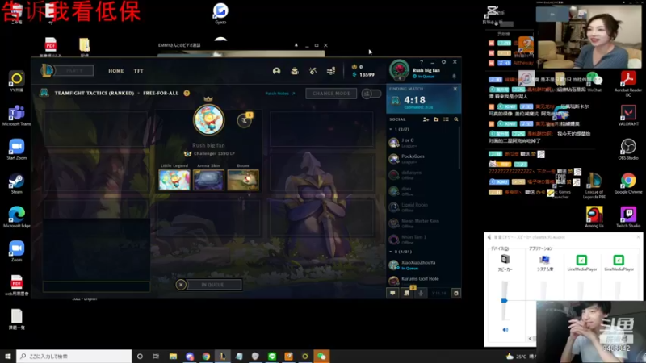Viewport: 646px width, 363px height.
Task: Open the Collection icon in the League client
Action: click(x=295, y=71)
